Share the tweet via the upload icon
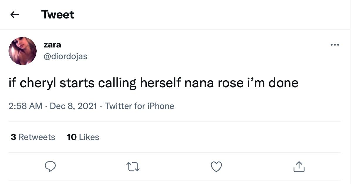Image resolution: width=352 pixels, height=184 pixels. [299, 166]
